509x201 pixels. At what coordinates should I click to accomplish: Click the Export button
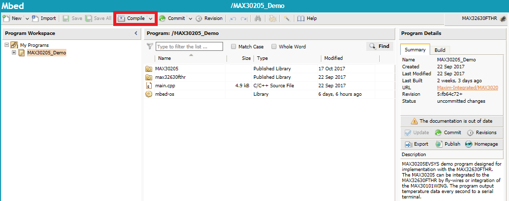[417, 144]
